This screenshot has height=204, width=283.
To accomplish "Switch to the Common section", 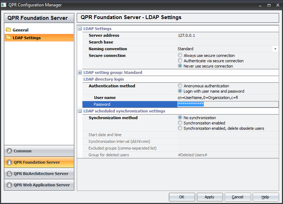I will [x=39, y=151].
